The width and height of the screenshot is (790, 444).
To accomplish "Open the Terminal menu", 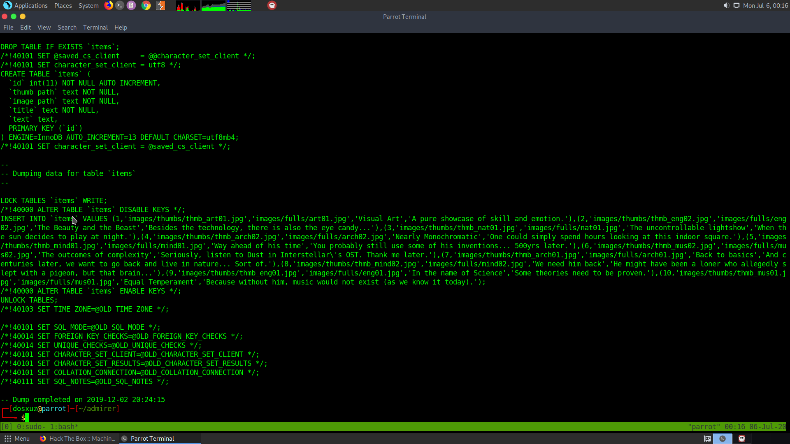I will coord(95,28).
